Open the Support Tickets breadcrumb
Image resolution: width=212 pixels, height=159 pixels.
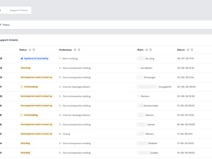[x=19, y=10]
